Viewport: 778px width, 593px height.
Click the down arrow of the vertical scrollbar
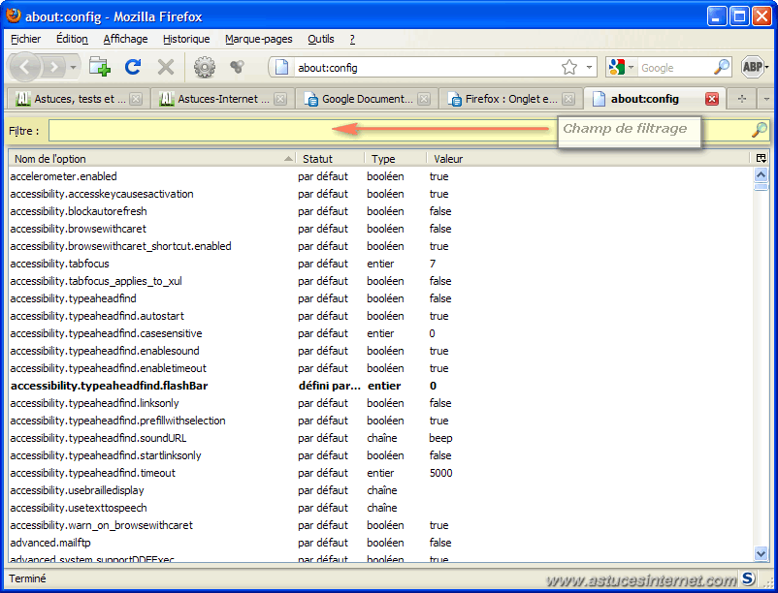(761, 553)
